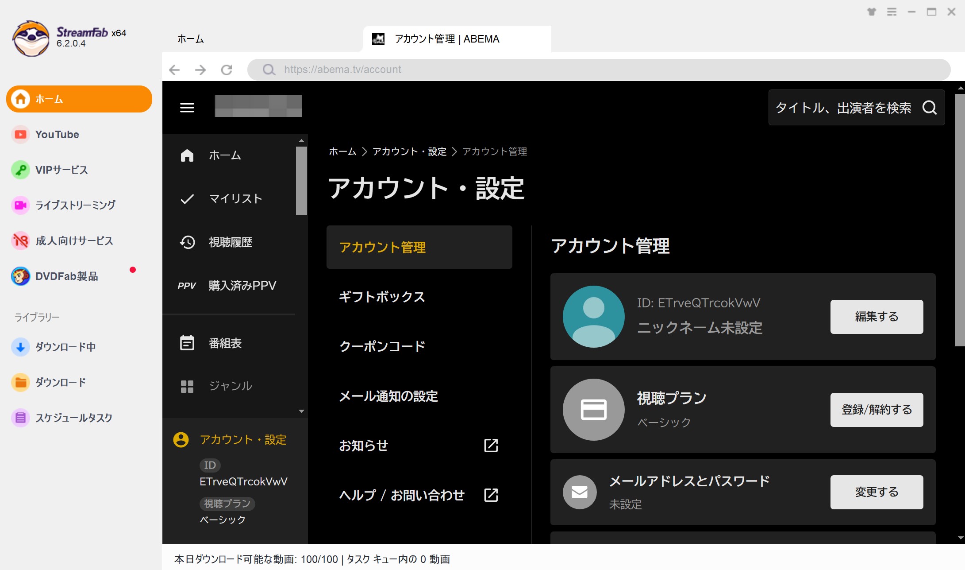Open お知らせ link
Image resolution: width=965 pixels, height=570 pixels.
tap(364, 446)
